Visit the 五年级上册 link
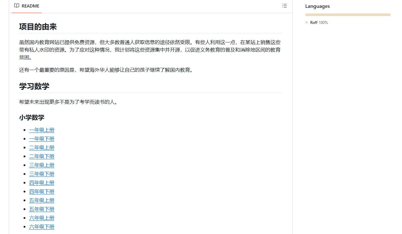The image size is (402, 234). coord(42,200)
